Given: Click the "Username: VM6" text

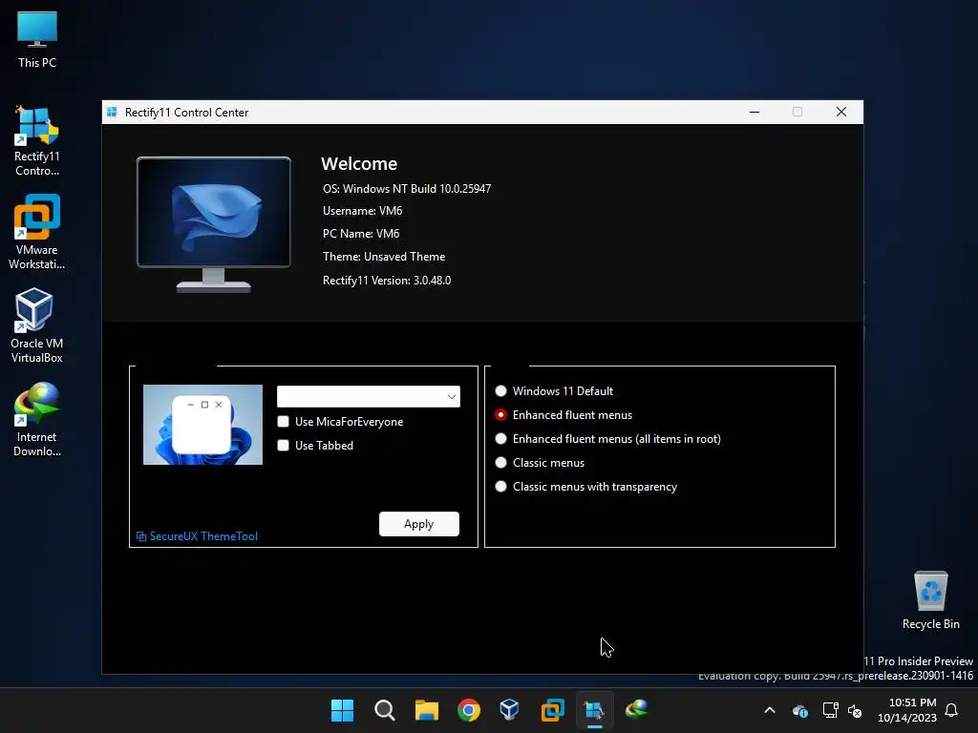Looking at the screenshot, I should (x=362, y=211).
